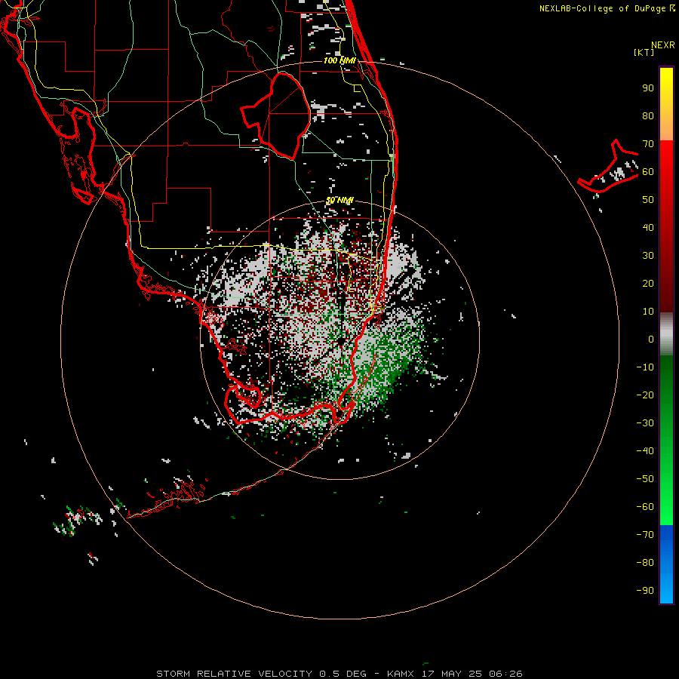Image resolution: width=679 pixels, height=679 pixels.
Task: Select the -50 knot scale label
Action: [645, 479]
